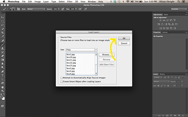Select the Quick Selection tool
188x117 pixels.
[x=2, y=29]
